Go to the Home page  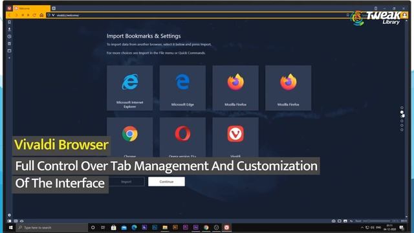click(41, 16)
